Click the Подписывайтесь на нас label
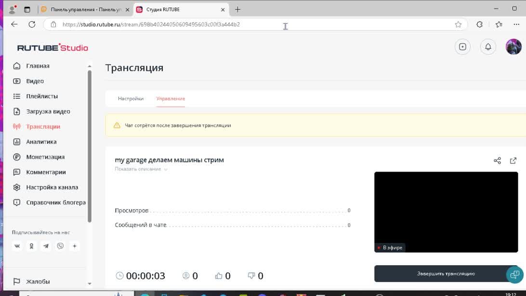526x296 pixels. (x=41, y=232)
